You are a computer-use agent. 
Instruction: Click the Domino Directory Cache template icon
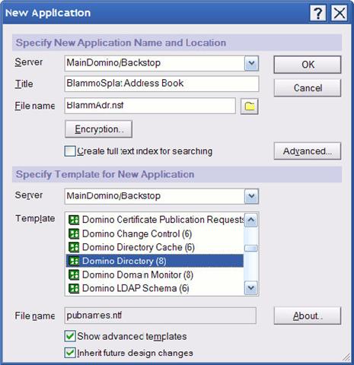tap(74, 247)
